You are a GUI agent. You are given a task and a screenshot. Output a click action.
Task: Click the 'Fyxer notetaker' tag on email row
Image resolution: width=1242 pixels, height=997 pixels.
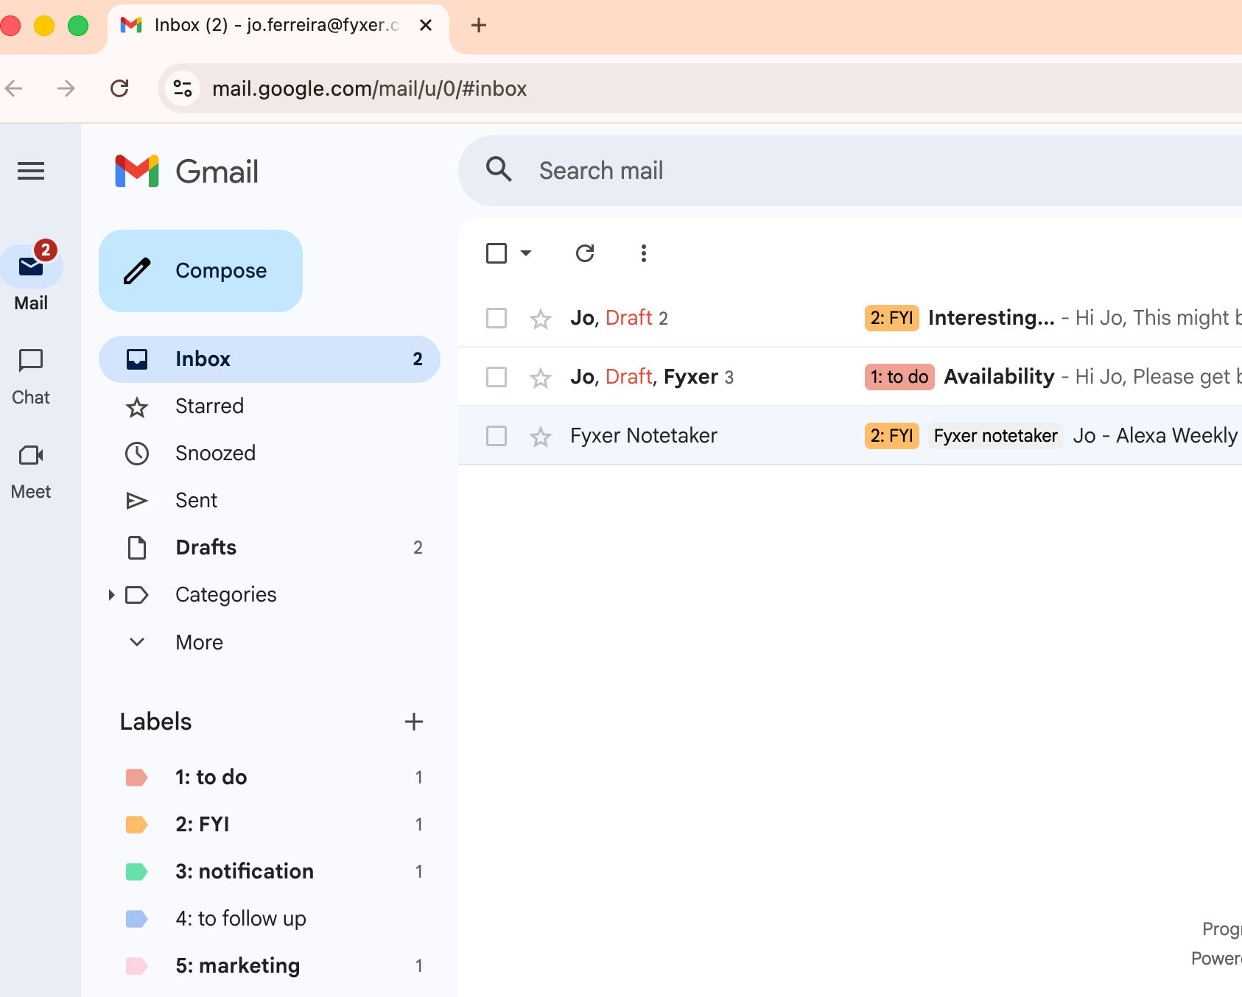[995, 436]
